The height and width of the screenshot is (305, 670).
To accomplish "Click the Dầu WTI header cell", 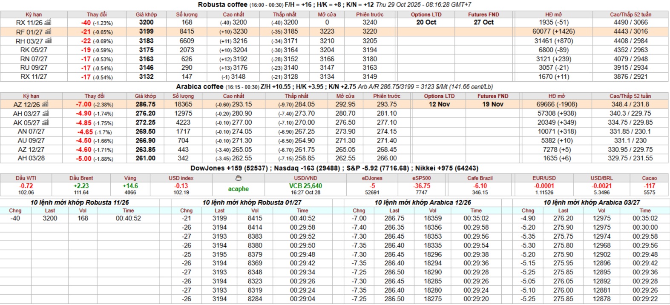I will coord(26,178).
